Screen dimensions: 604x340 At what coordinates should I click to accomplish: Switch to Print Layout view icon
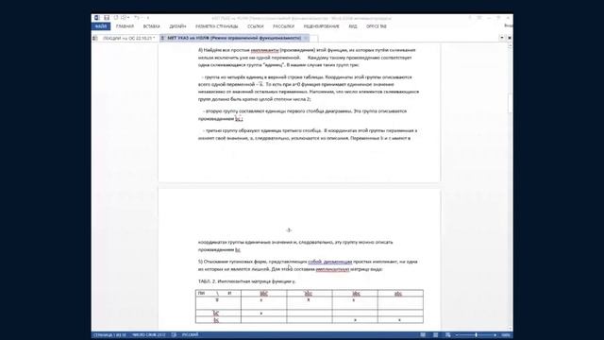pos(436,335)
